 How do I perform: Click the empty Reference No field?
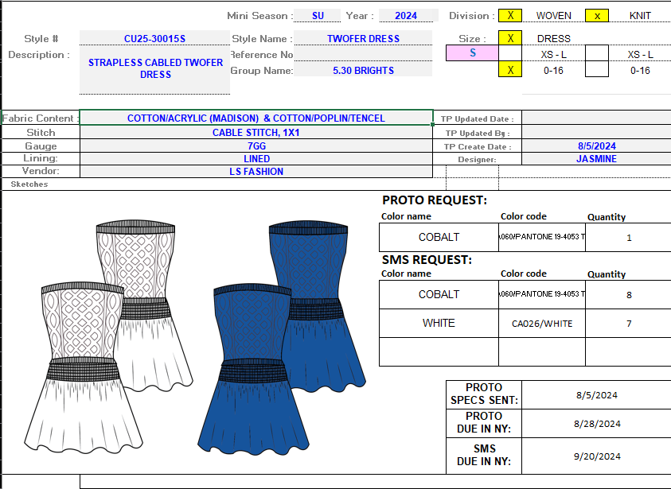click(362, 54)
